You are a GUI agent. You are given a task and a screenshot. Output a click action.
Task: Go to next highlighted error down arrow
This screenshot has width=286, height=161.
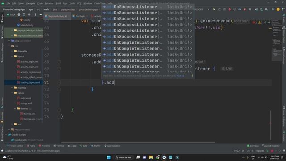(269, 22)
